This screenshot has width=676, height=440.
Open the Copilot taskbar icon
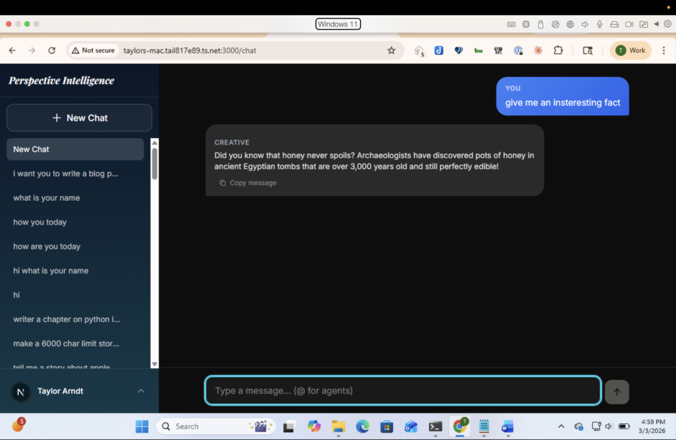pyautogui.click(x=314, y=426)
